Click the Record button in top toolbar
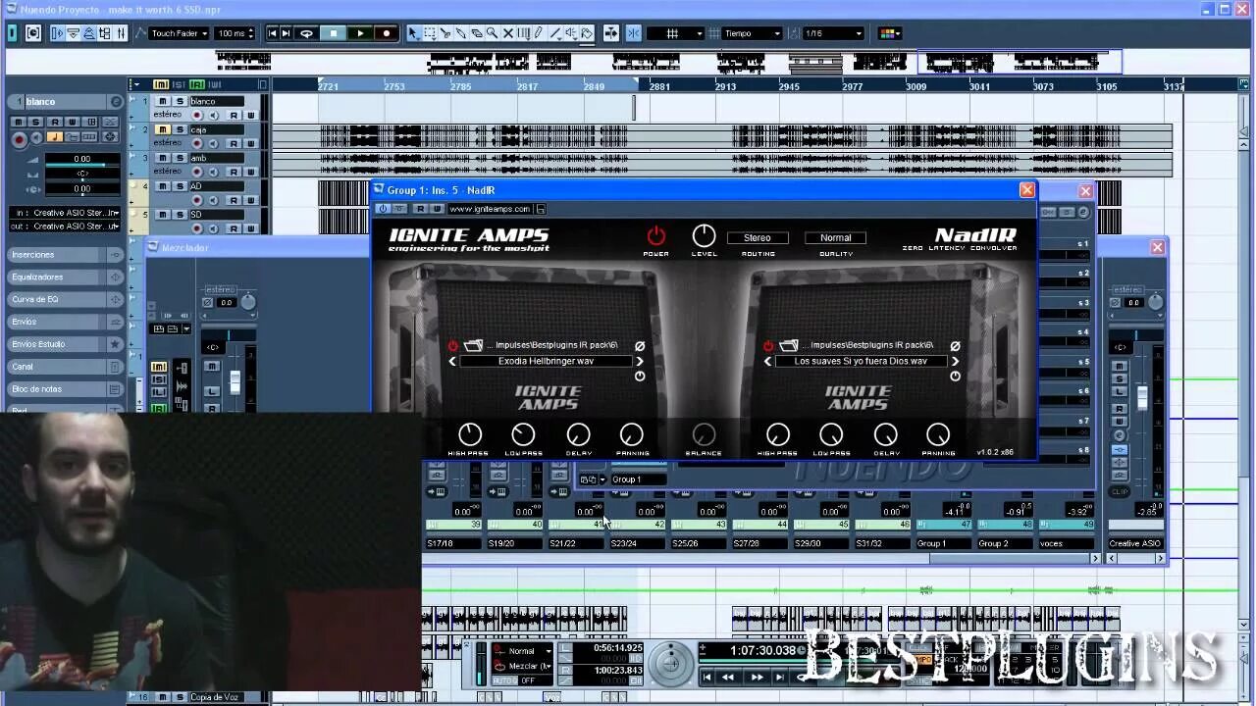1256x706 pixels. point(387,33)
